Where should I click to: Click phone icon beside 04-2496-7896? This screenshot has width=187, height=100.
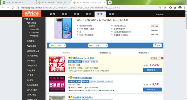click(x=86, y=68)
